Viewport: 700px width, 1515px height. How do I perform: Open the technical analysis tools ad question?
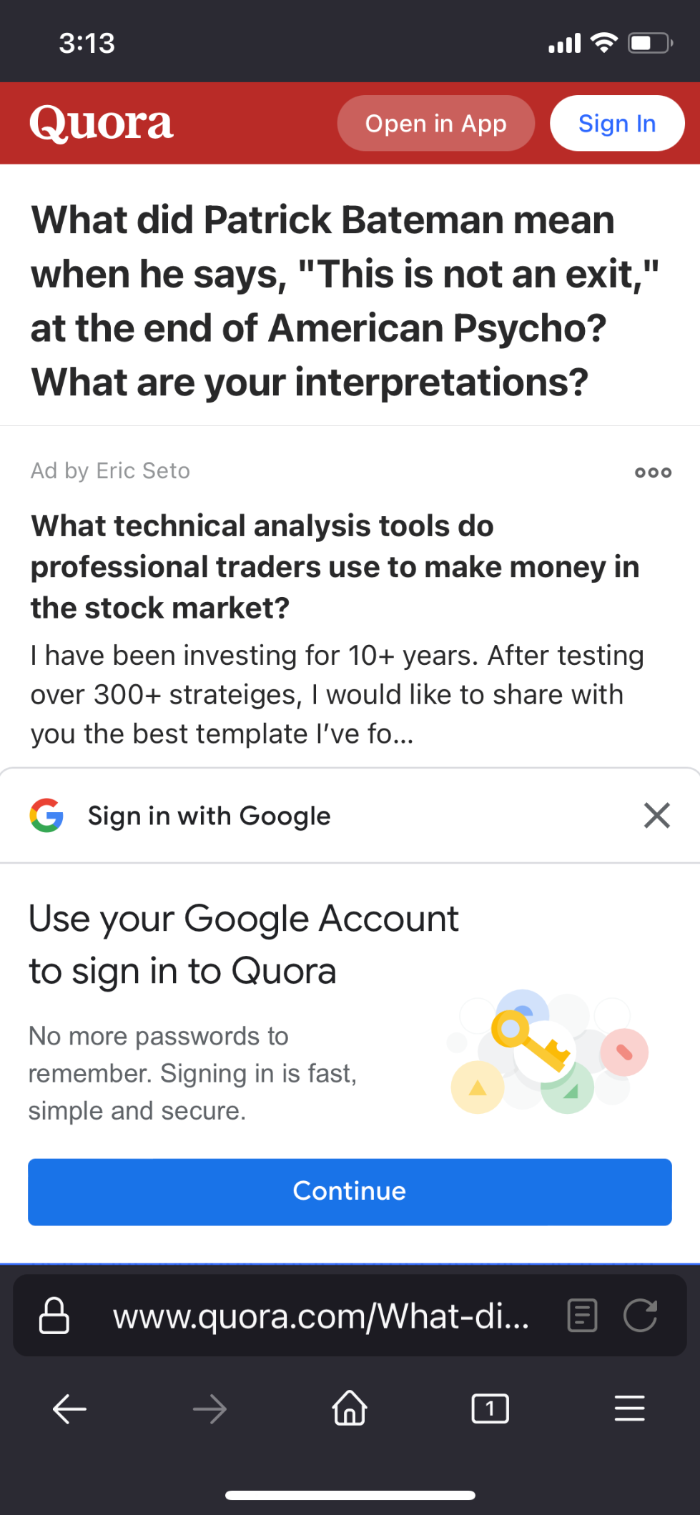[335, 566]
